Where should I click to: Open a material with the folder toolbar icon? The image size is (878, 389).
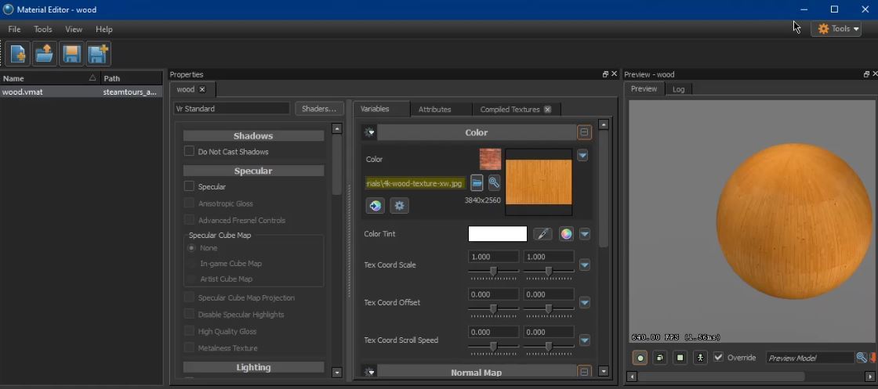coord(44,54)
